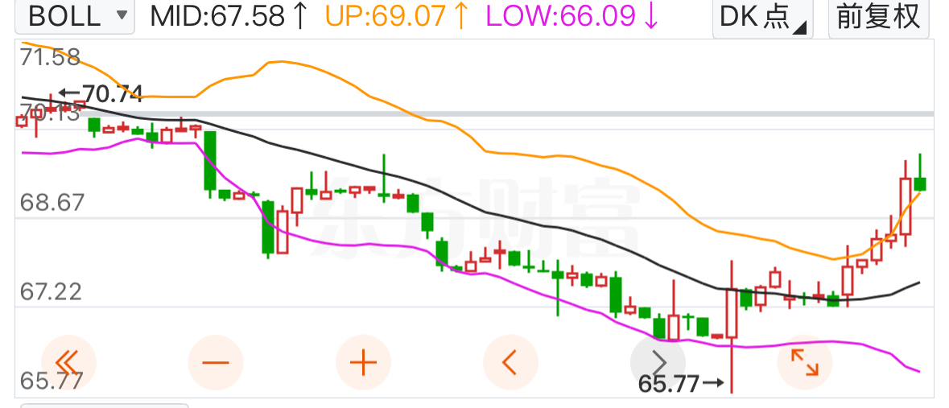Zoom out chart with minus button

216,363
